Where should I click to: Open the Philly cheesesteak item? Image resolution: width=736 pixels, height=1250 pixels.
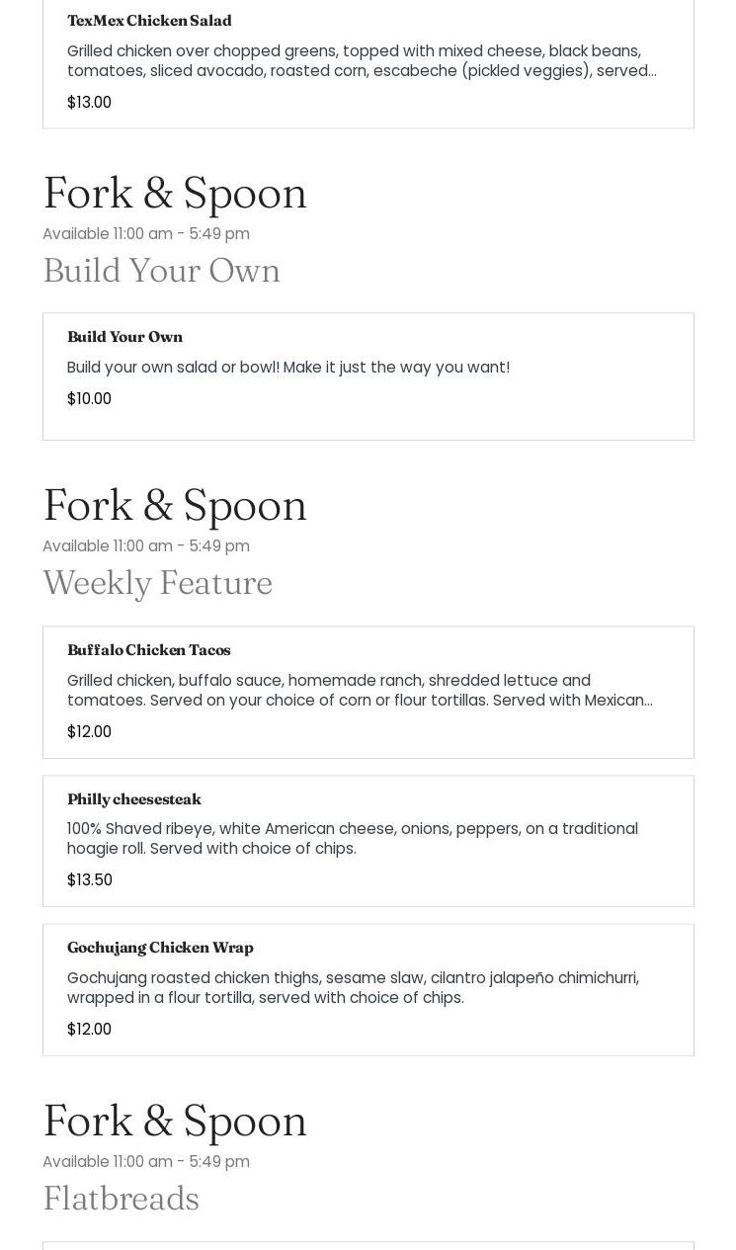133,799
